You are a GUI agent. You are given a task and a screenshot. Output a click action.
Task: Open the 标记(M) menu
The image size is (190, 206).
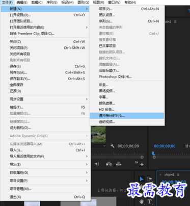pos(67,3)
